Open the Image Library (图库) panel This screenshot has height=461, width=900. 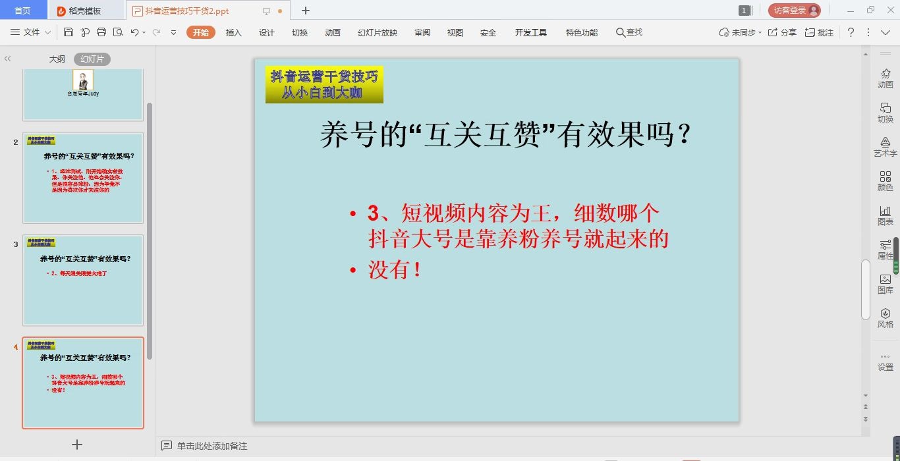[885, 283]
